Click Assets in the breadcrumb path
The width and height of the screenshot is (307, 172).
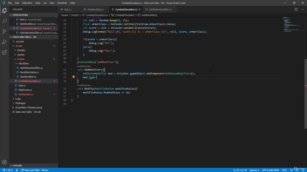click(x=65, y=15)
